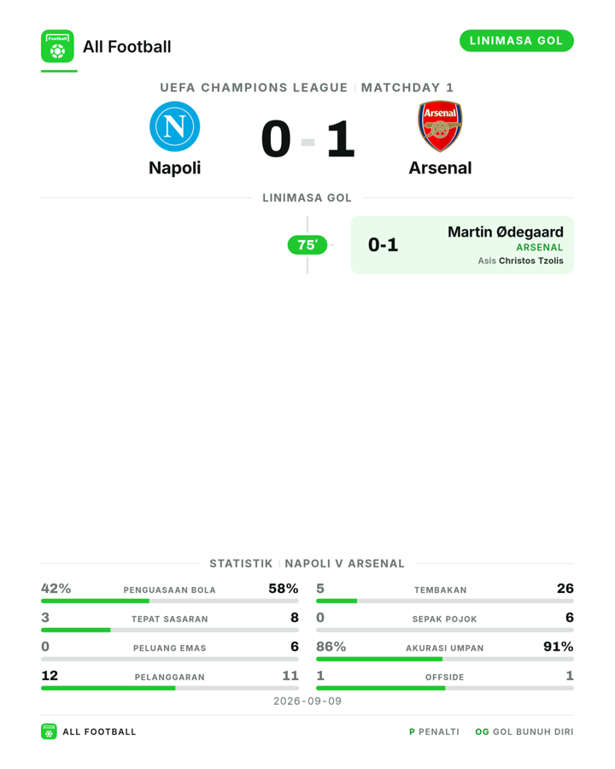615x769 pixels.
Task: Click the small All Football footer icon
Action: point(49,731)
